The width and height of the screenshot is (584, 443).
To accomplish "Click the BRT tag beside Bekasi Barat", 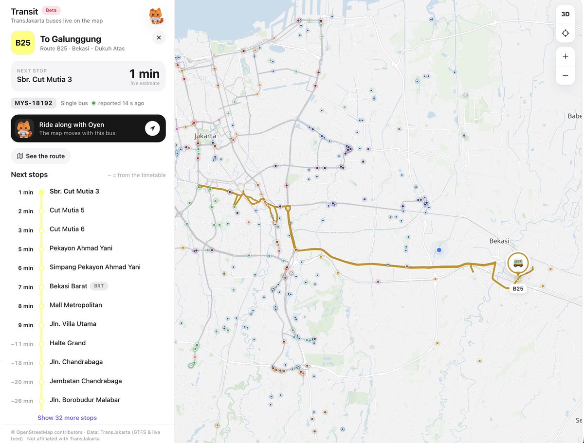I will [99, 286].
